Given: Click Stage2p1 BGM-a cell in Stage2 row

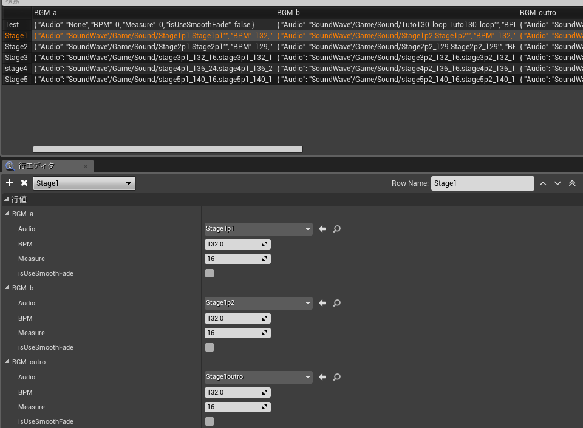Looking at the screenshot, I should click(x=153, y=46).
